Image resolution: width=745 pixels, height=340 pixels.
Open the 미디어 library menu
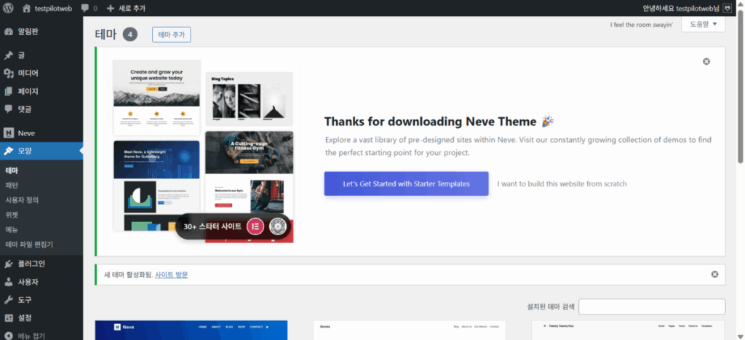pos(28,73)
